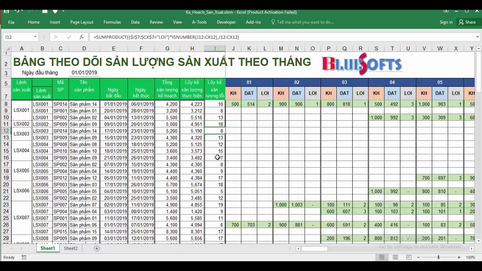Click the date cell 01/01/2019 beside Ngày đầu tháng
Screen dimensions: 482x271
click(x=84, y=73)
